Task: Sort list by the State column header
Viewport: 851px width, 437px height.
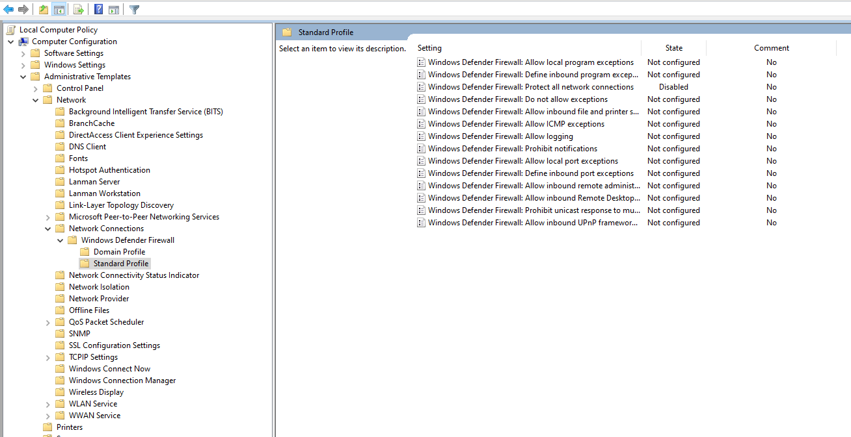Action: coord(673,48)
